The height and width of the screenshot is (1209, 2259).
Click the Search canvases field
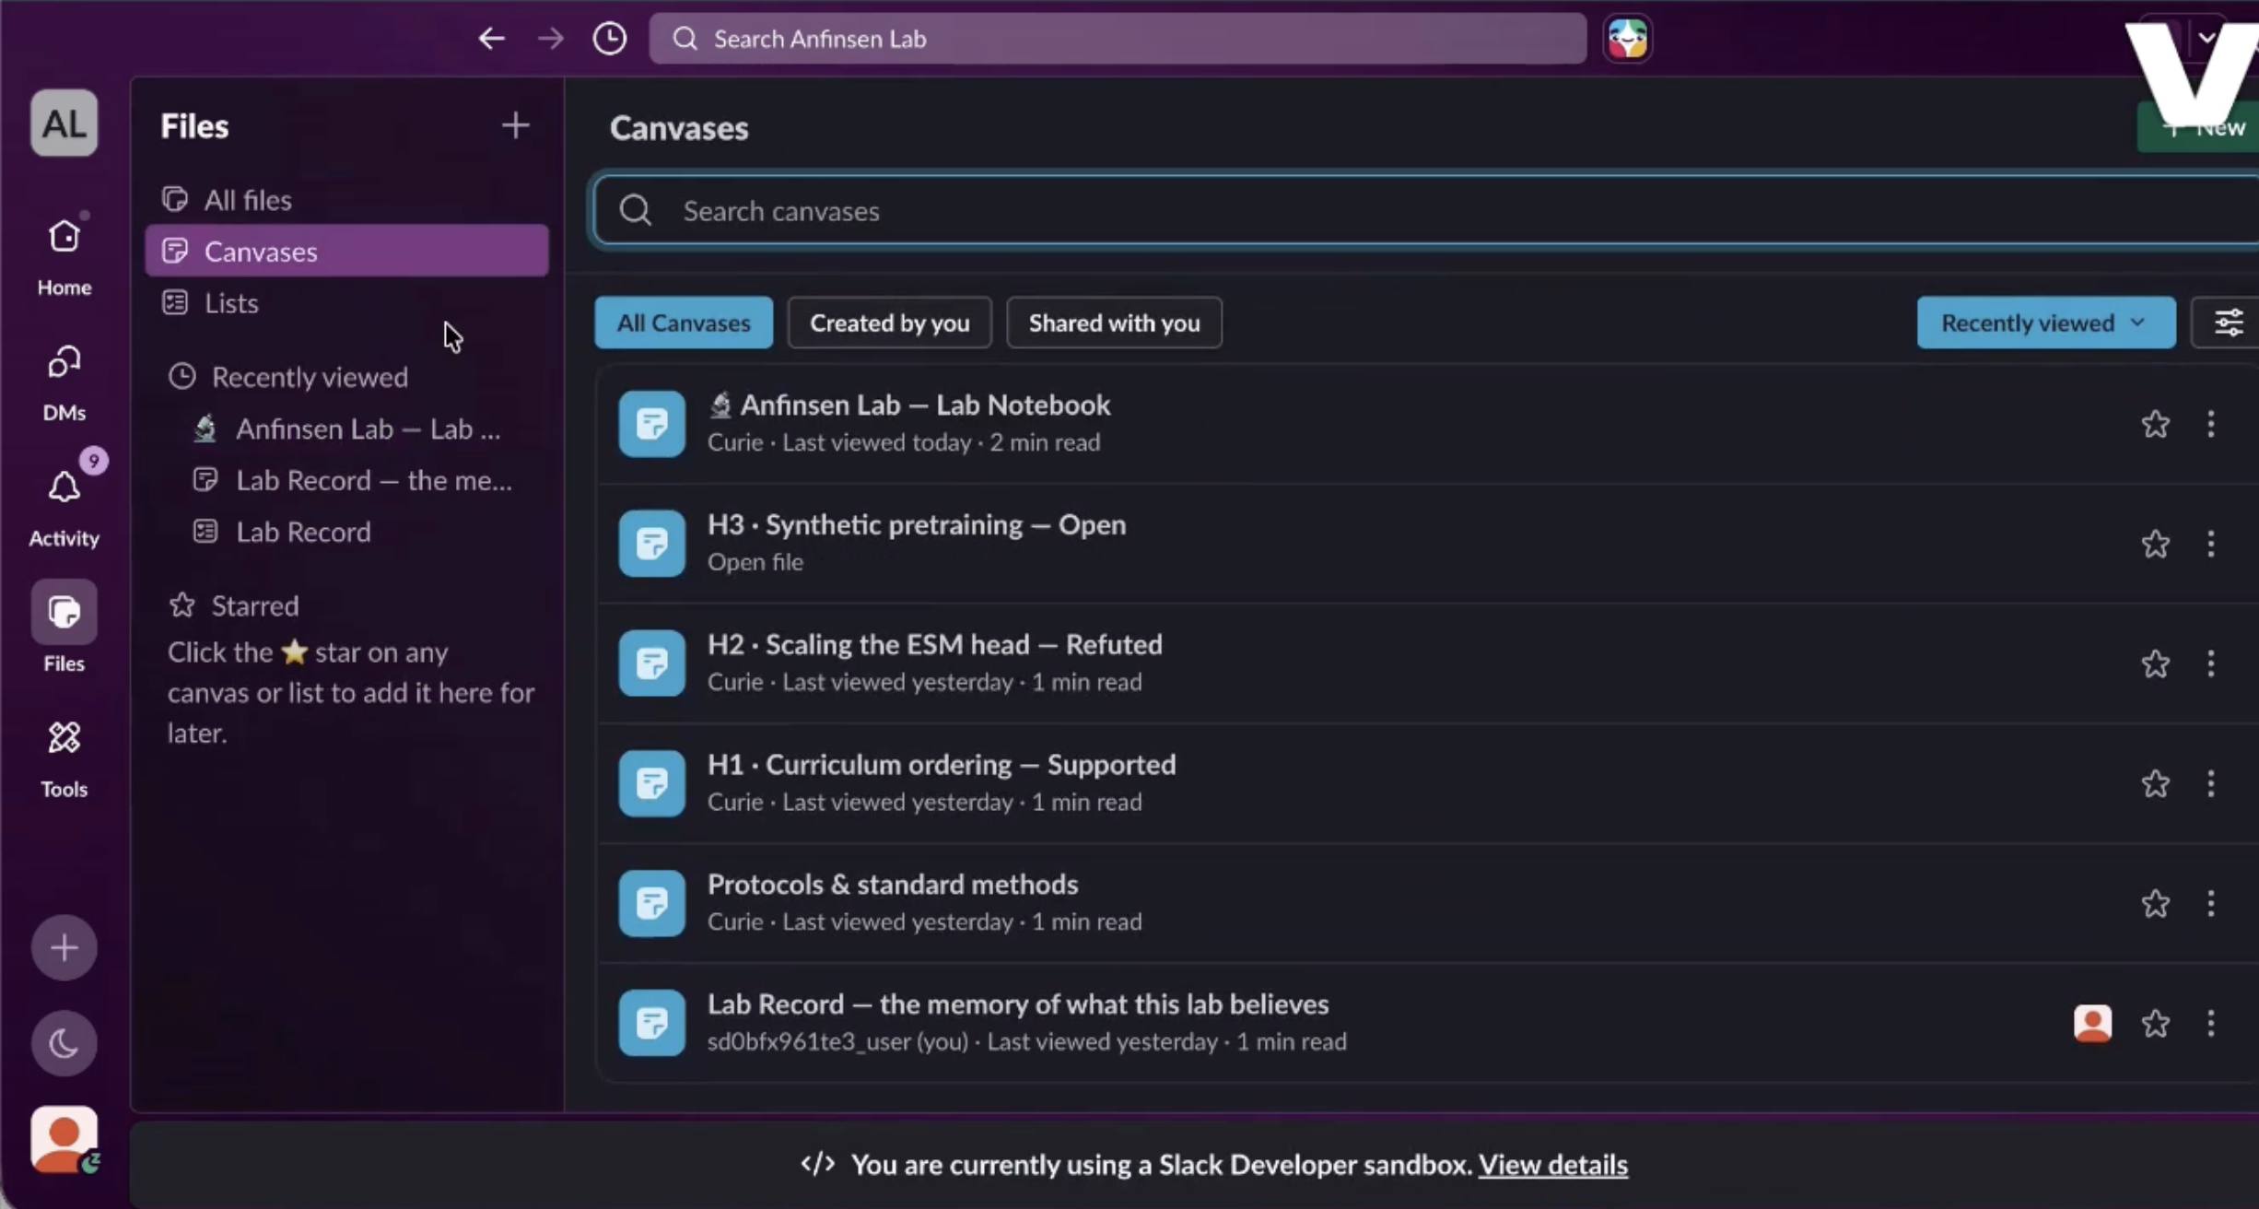(1426, 210)
